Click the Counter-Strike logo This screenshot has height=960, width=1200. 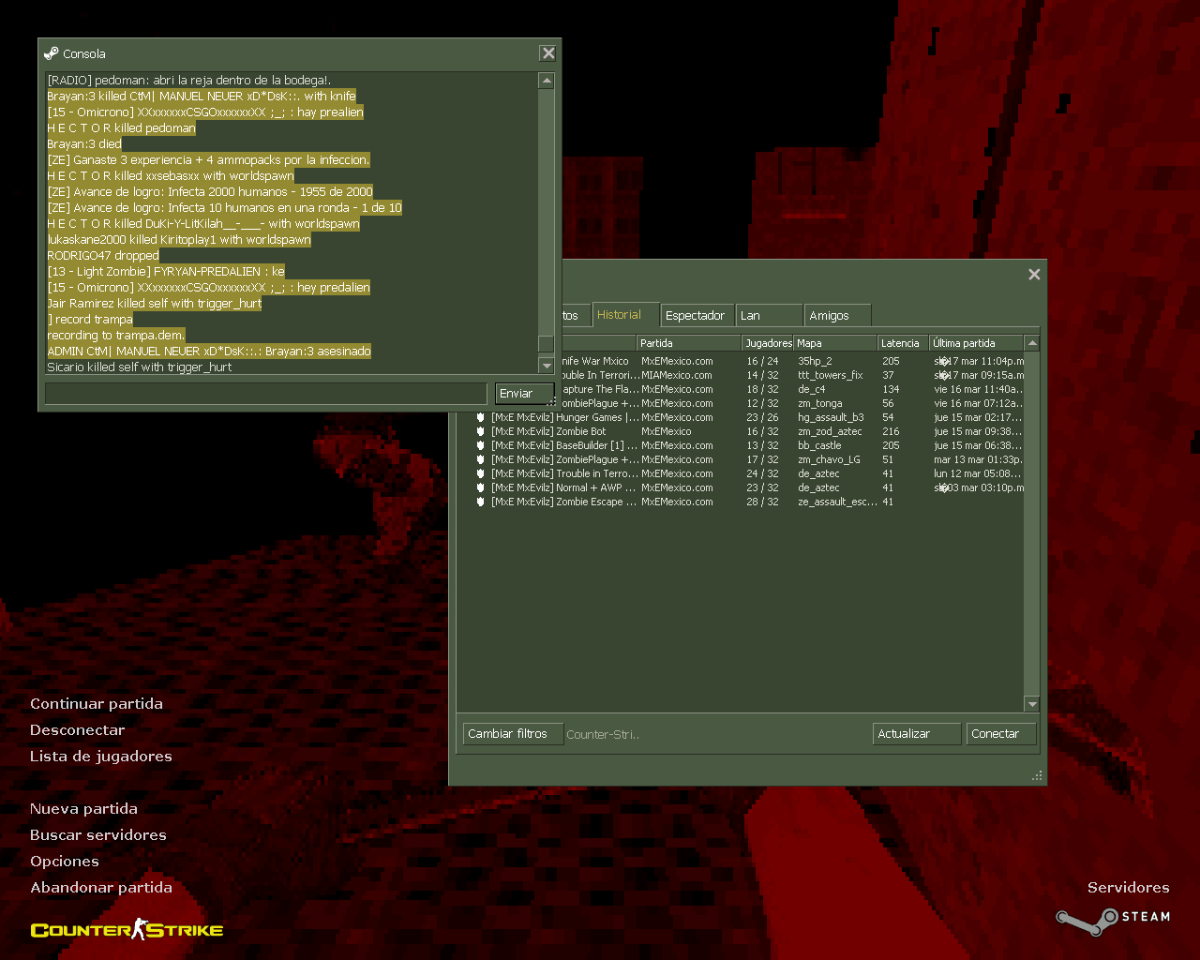(127, 929)
